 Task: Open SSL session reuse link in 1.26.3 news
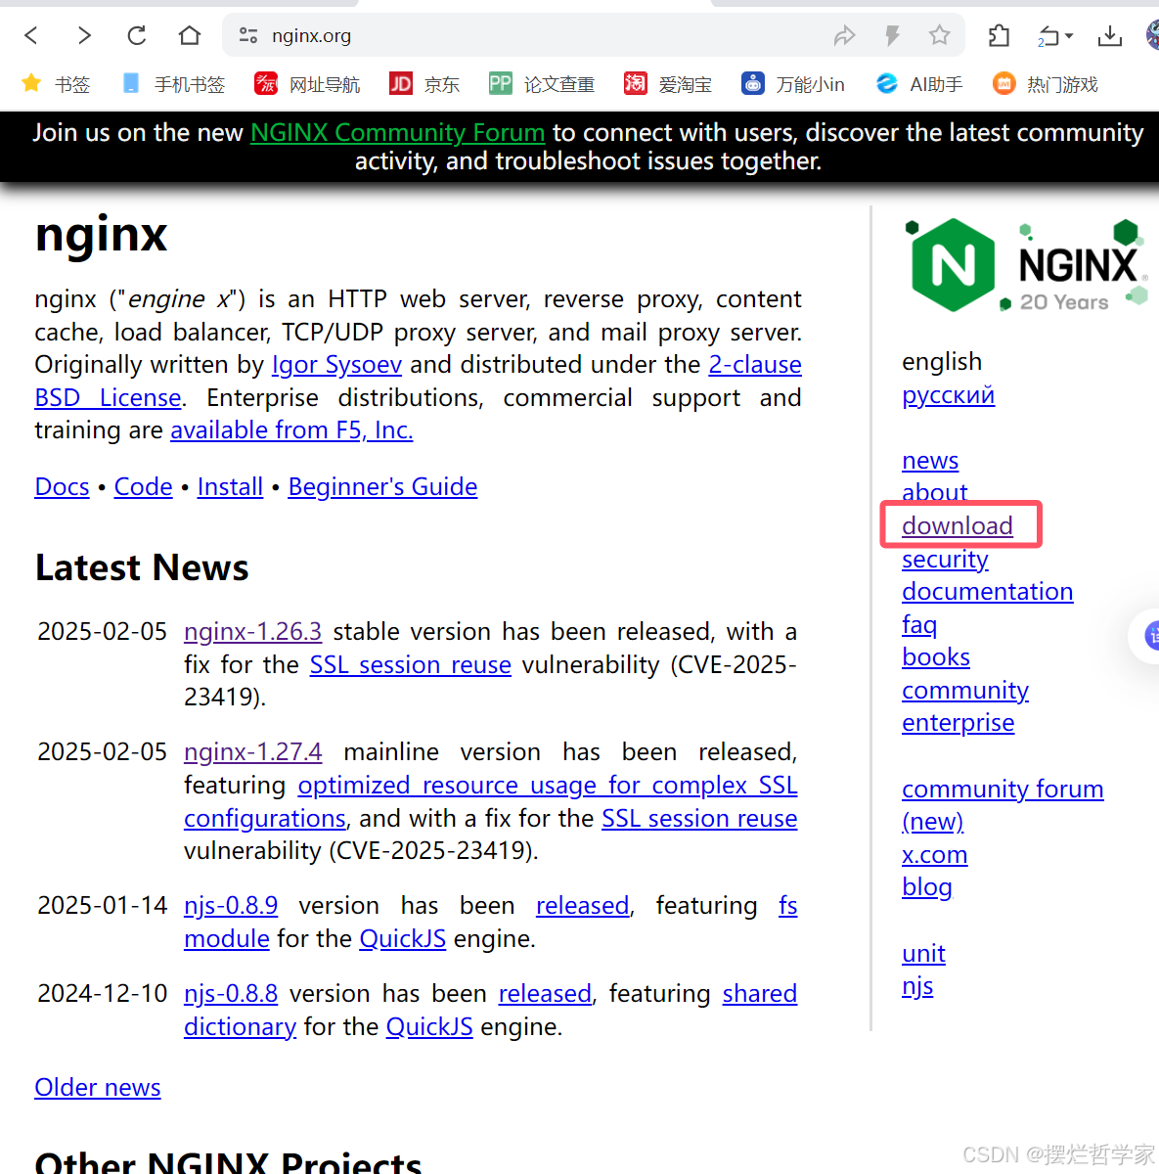(410, 665)
